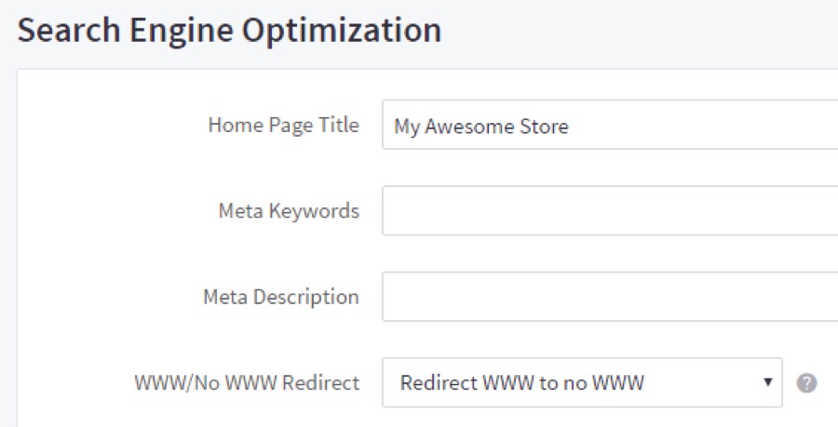Select the Meta Description text box

pyautogui.click(x=610, y=297)
